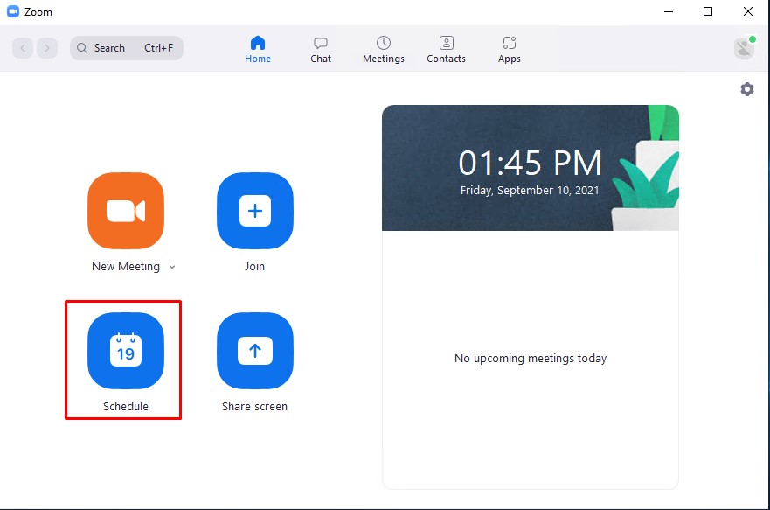The height and width of the screenshot is (510, 770).
Task: Open the Apps tab
Action: point(509,47)
